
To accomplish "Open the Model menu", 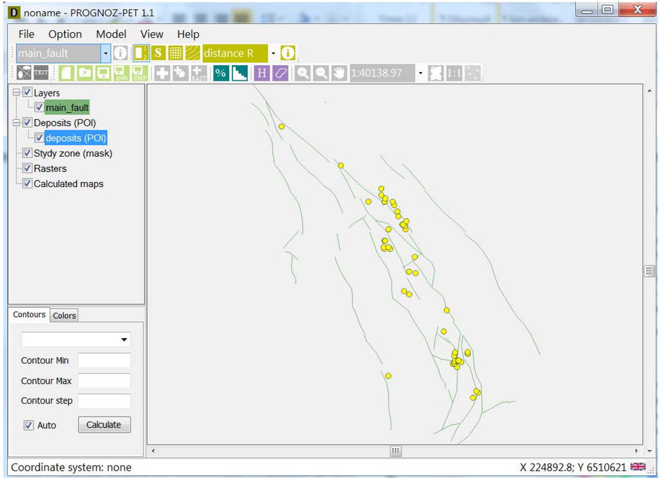I will click(x=111, y=34).
